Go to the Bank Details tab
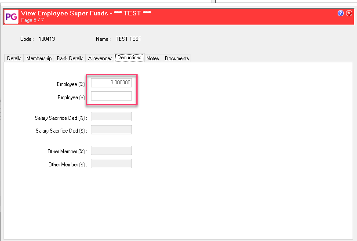The height and width of the screenshot is (241, 357). [70, 58]
